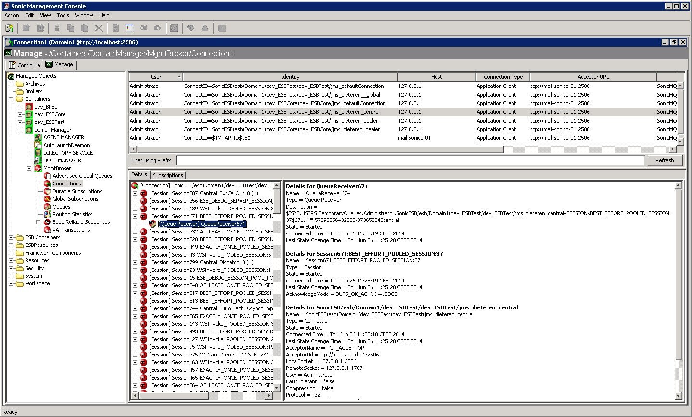Sort by the User column header

click(x=156, y=77)
